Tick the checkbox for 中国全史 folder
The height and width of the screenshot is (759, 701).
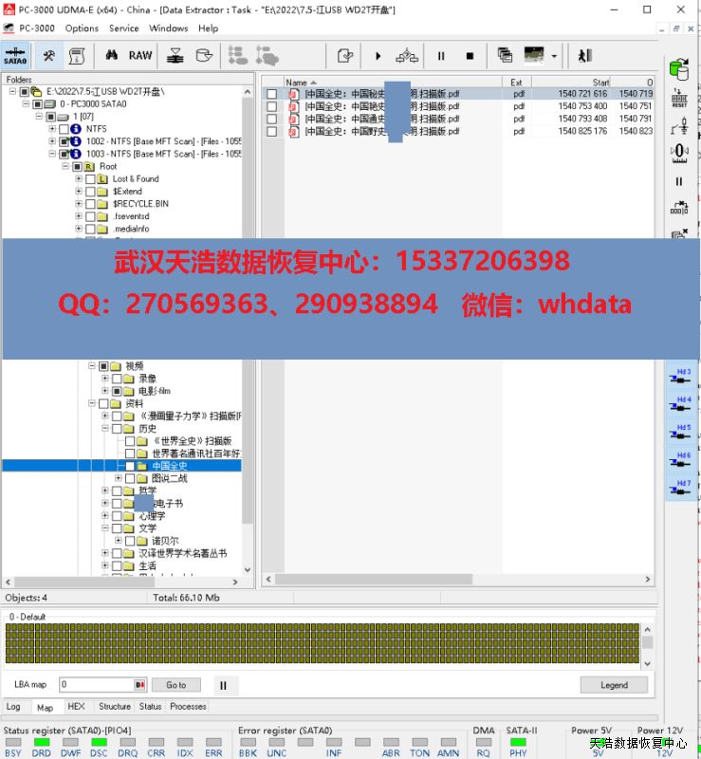[130, 466]
